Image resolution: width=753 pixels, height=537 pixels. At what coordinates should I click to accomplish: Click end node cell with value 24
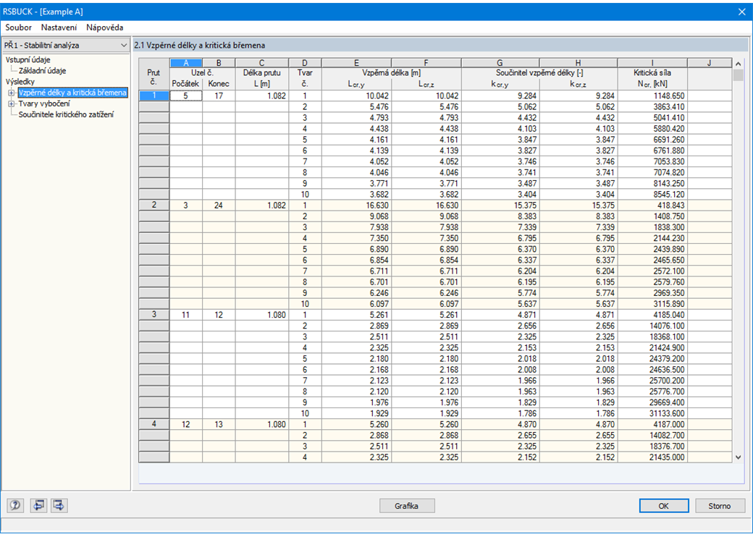click(219, 205)
